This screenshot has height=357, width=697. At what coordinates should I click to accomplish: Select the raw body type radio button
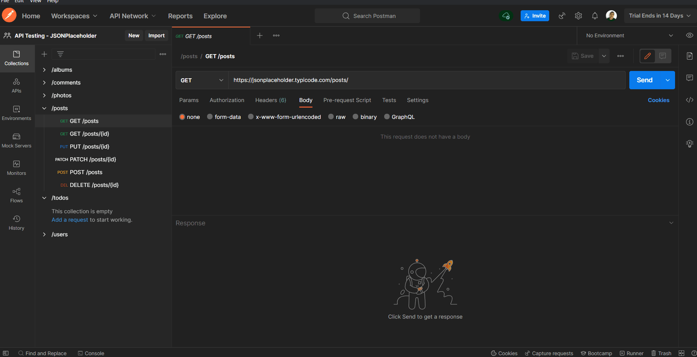[x=331, y=117]
